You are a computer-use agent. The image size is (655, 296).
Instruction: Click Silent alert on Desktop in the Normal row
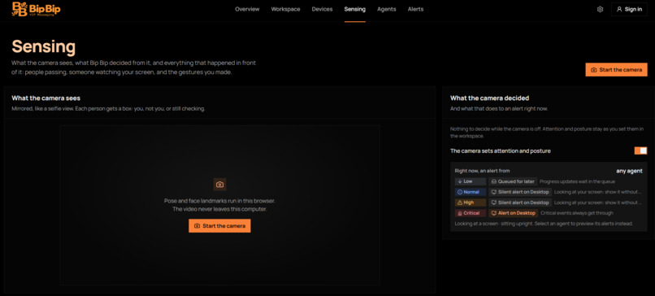point(520,192)
